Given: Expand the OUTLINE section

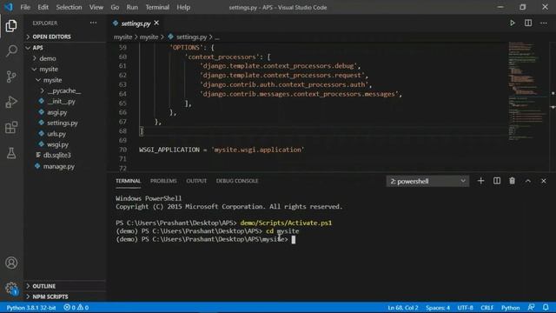Looking at the screenshot, I should [x=43, y=286].
